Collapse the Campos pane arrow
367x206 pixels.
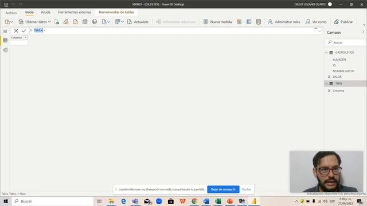tap(363, 32)
